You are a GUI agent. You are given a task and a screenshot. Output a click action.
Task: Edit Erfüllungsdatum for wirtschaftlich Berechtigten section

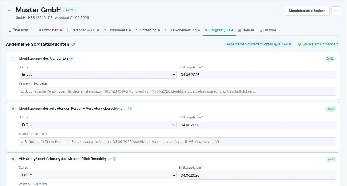coord(257,175)
